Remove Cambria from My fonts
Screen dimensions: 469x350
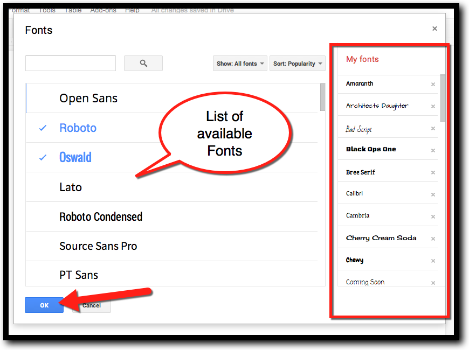point(433,216)
